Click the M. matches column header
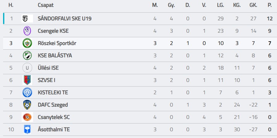277x138 pixels. (x=155, y=5)
